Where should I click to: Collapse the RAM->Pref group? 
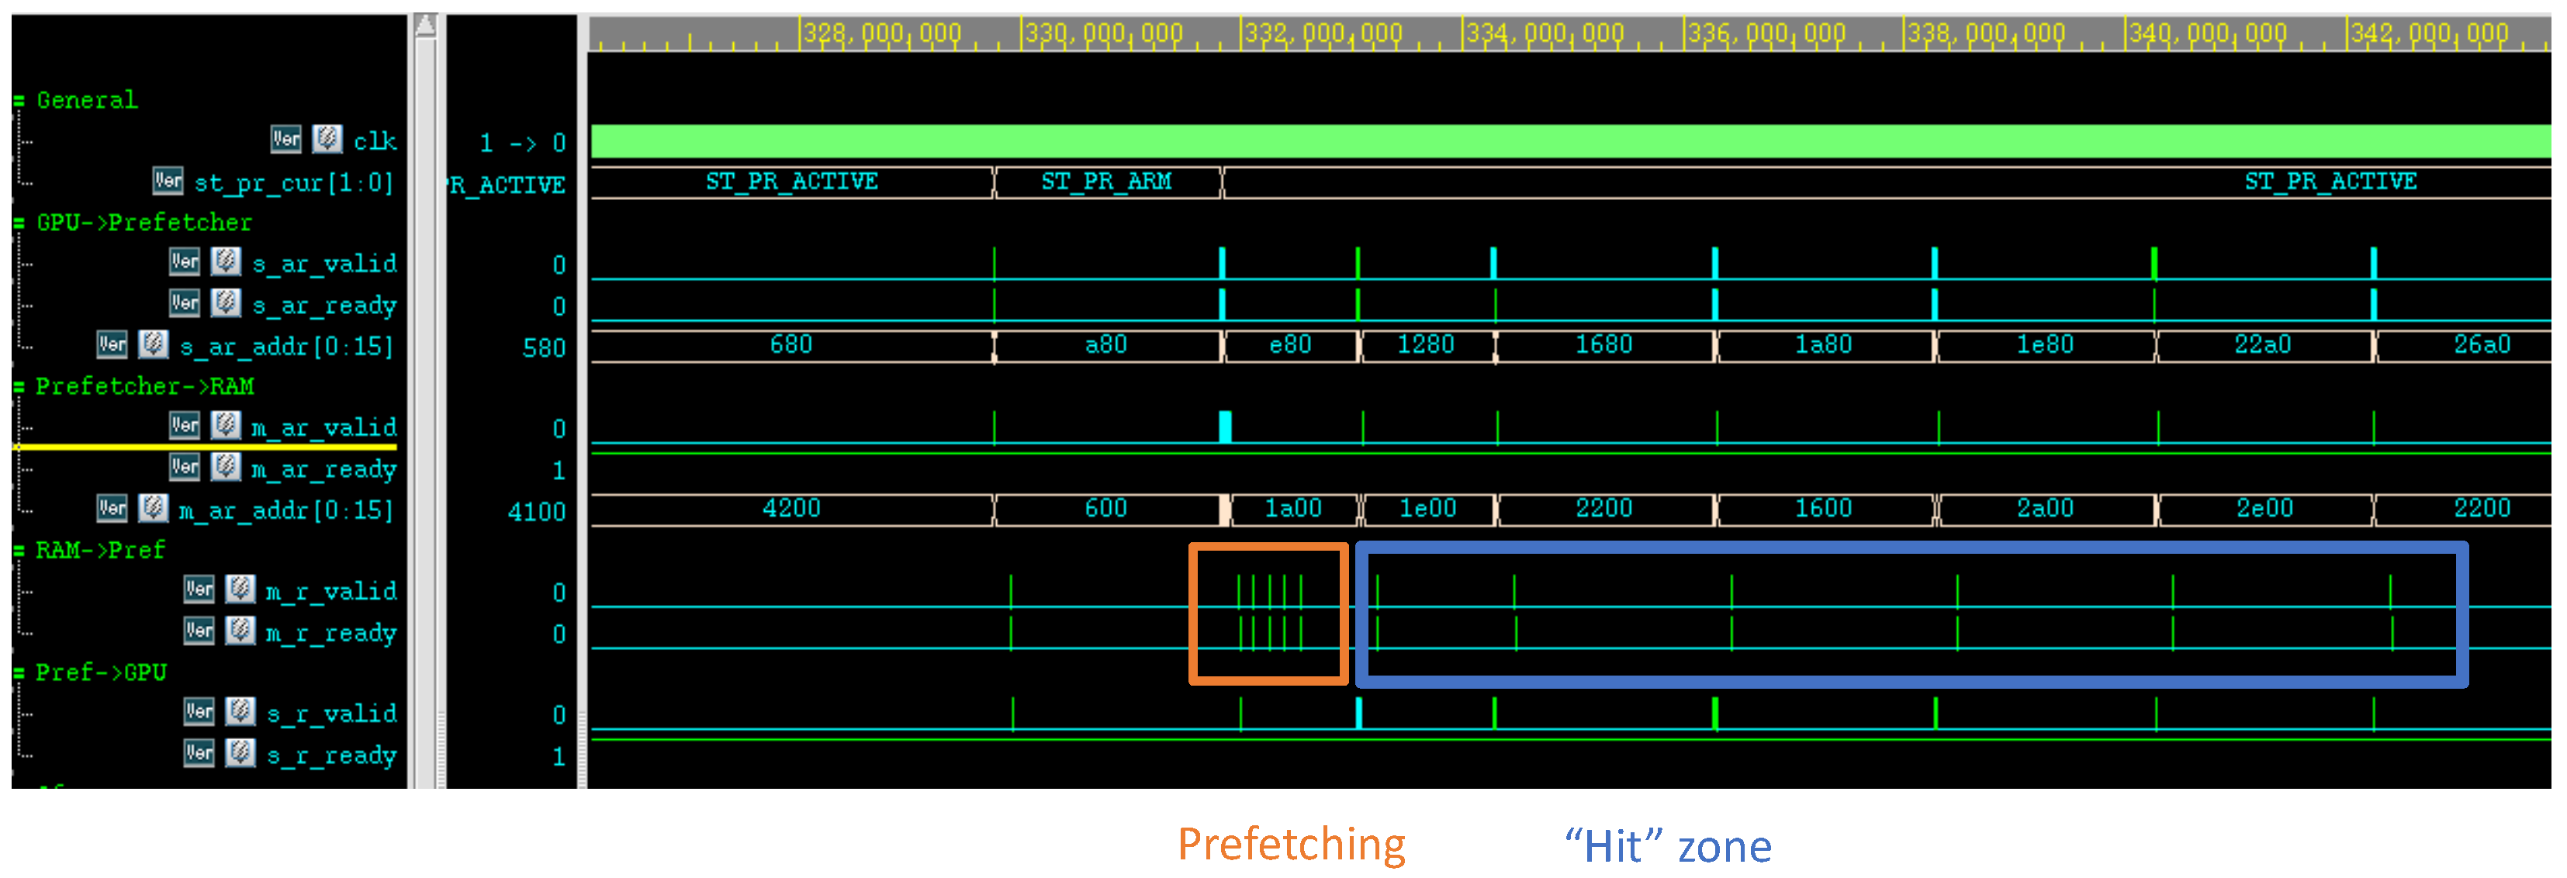click(x=19, y=550)
